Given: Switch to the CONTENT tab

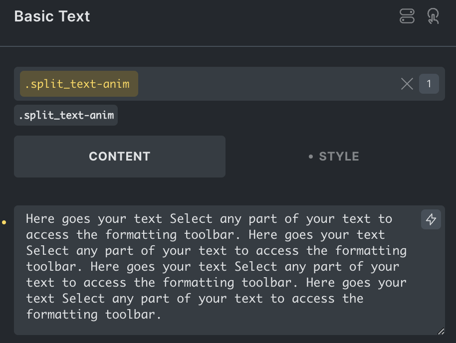Looking at the screenshot, I should pos(120,157).
